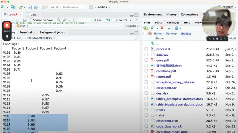Tick the checkbox beside process.R

point(146,49)
